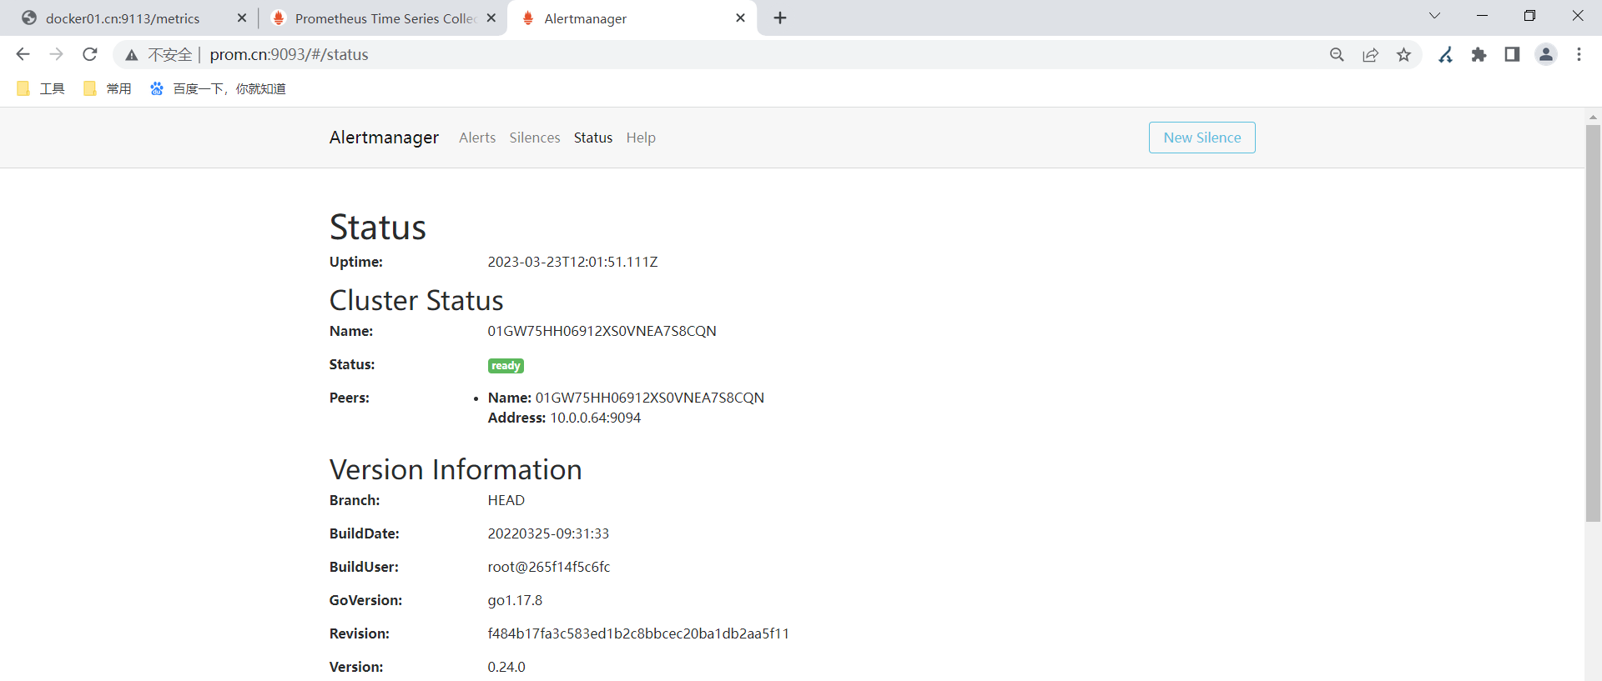Click the pinned extension icon beside the star
This screenshot has height=681, width=1602.
[x=1446, y=55]
